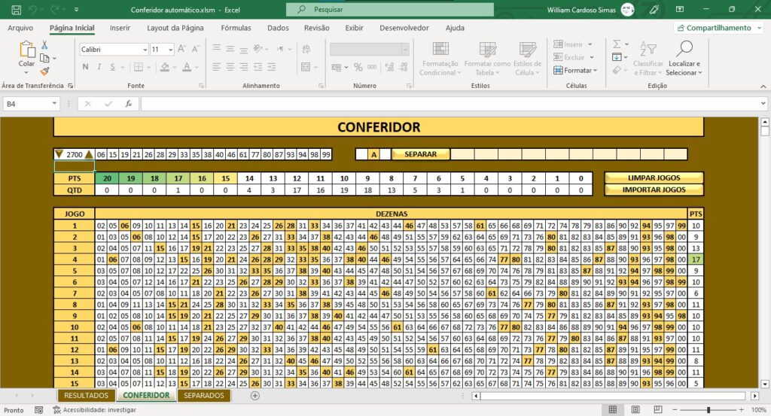
Task: Click the SEPARAR button
Action: tap(420, 154)
